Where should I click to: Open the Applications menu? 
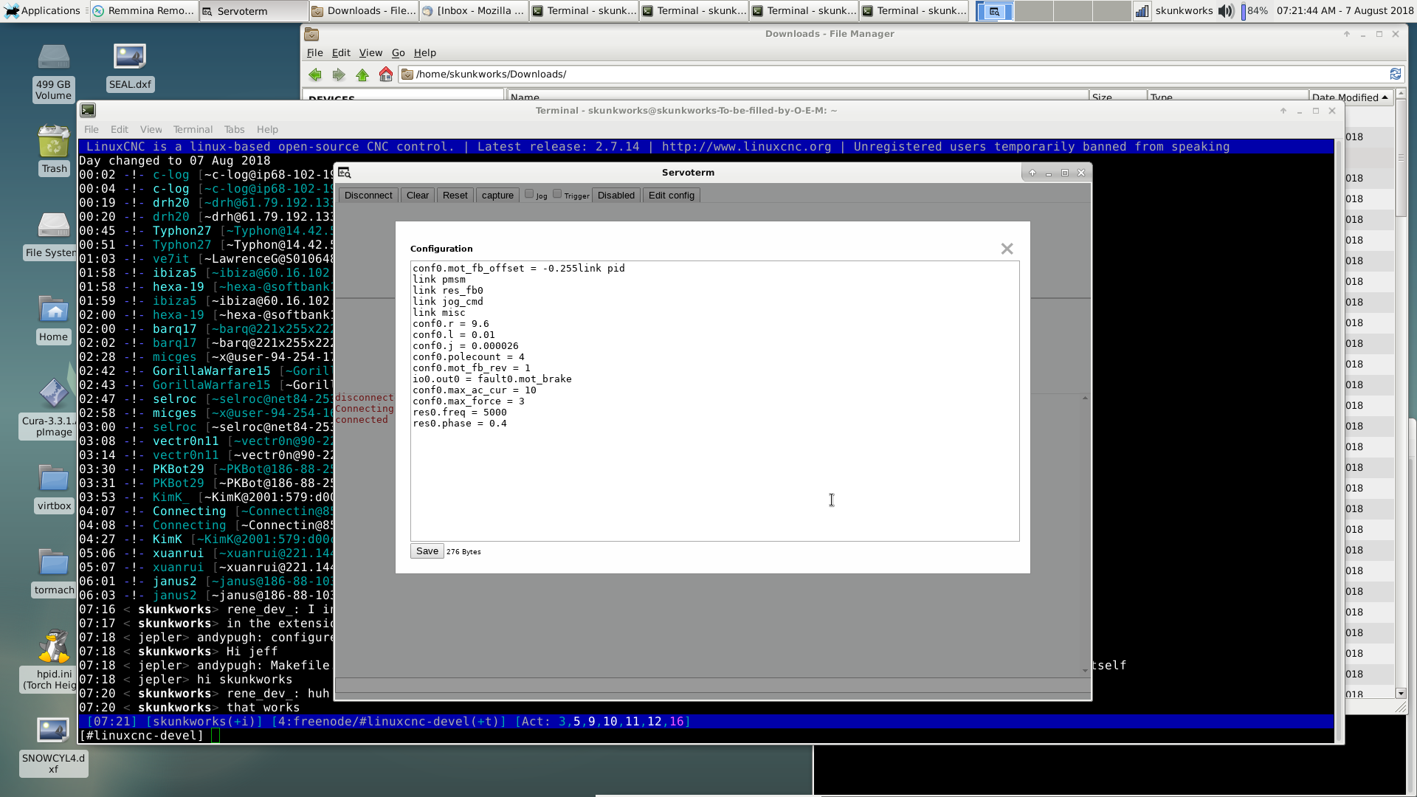coord(43,10)
